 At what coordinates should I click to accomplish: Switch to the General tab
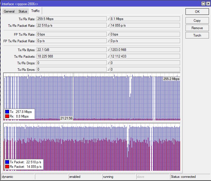coord(9,11)
